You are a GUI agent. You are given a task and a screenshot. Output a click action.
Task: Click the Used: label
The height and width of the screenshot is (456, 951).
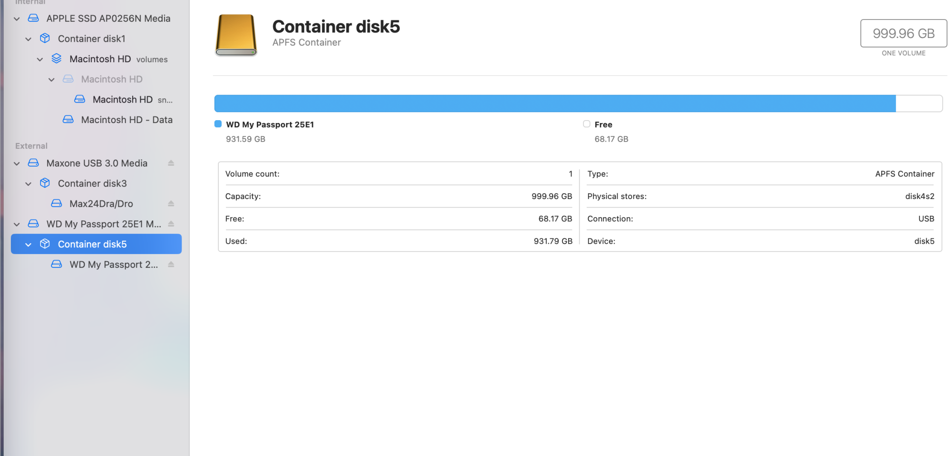coord(236,241)
